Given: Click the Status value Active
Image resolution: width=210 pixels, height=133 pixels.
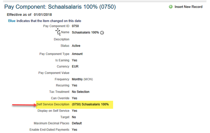Looking at the screenshot, I should (x=76, y=46).
